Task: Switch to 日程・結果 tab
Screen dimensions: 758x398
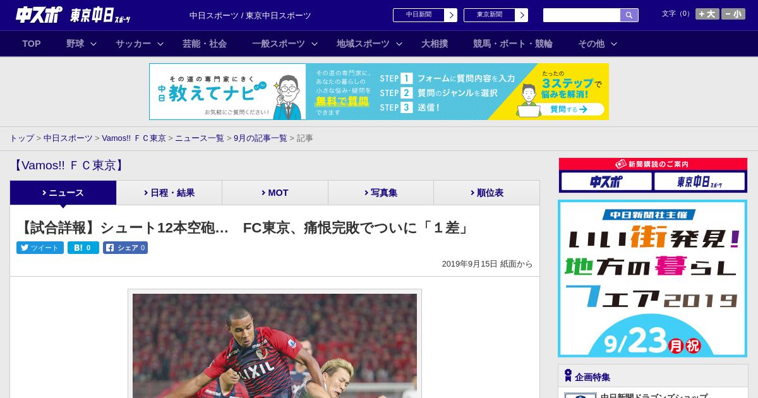Action: point(169,193)
